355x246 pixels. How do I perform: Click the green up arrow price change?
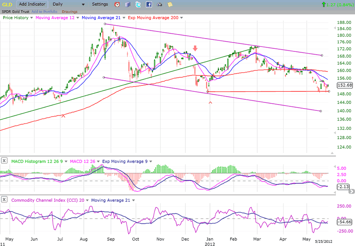pyautogui.click(x=325, y=4)
